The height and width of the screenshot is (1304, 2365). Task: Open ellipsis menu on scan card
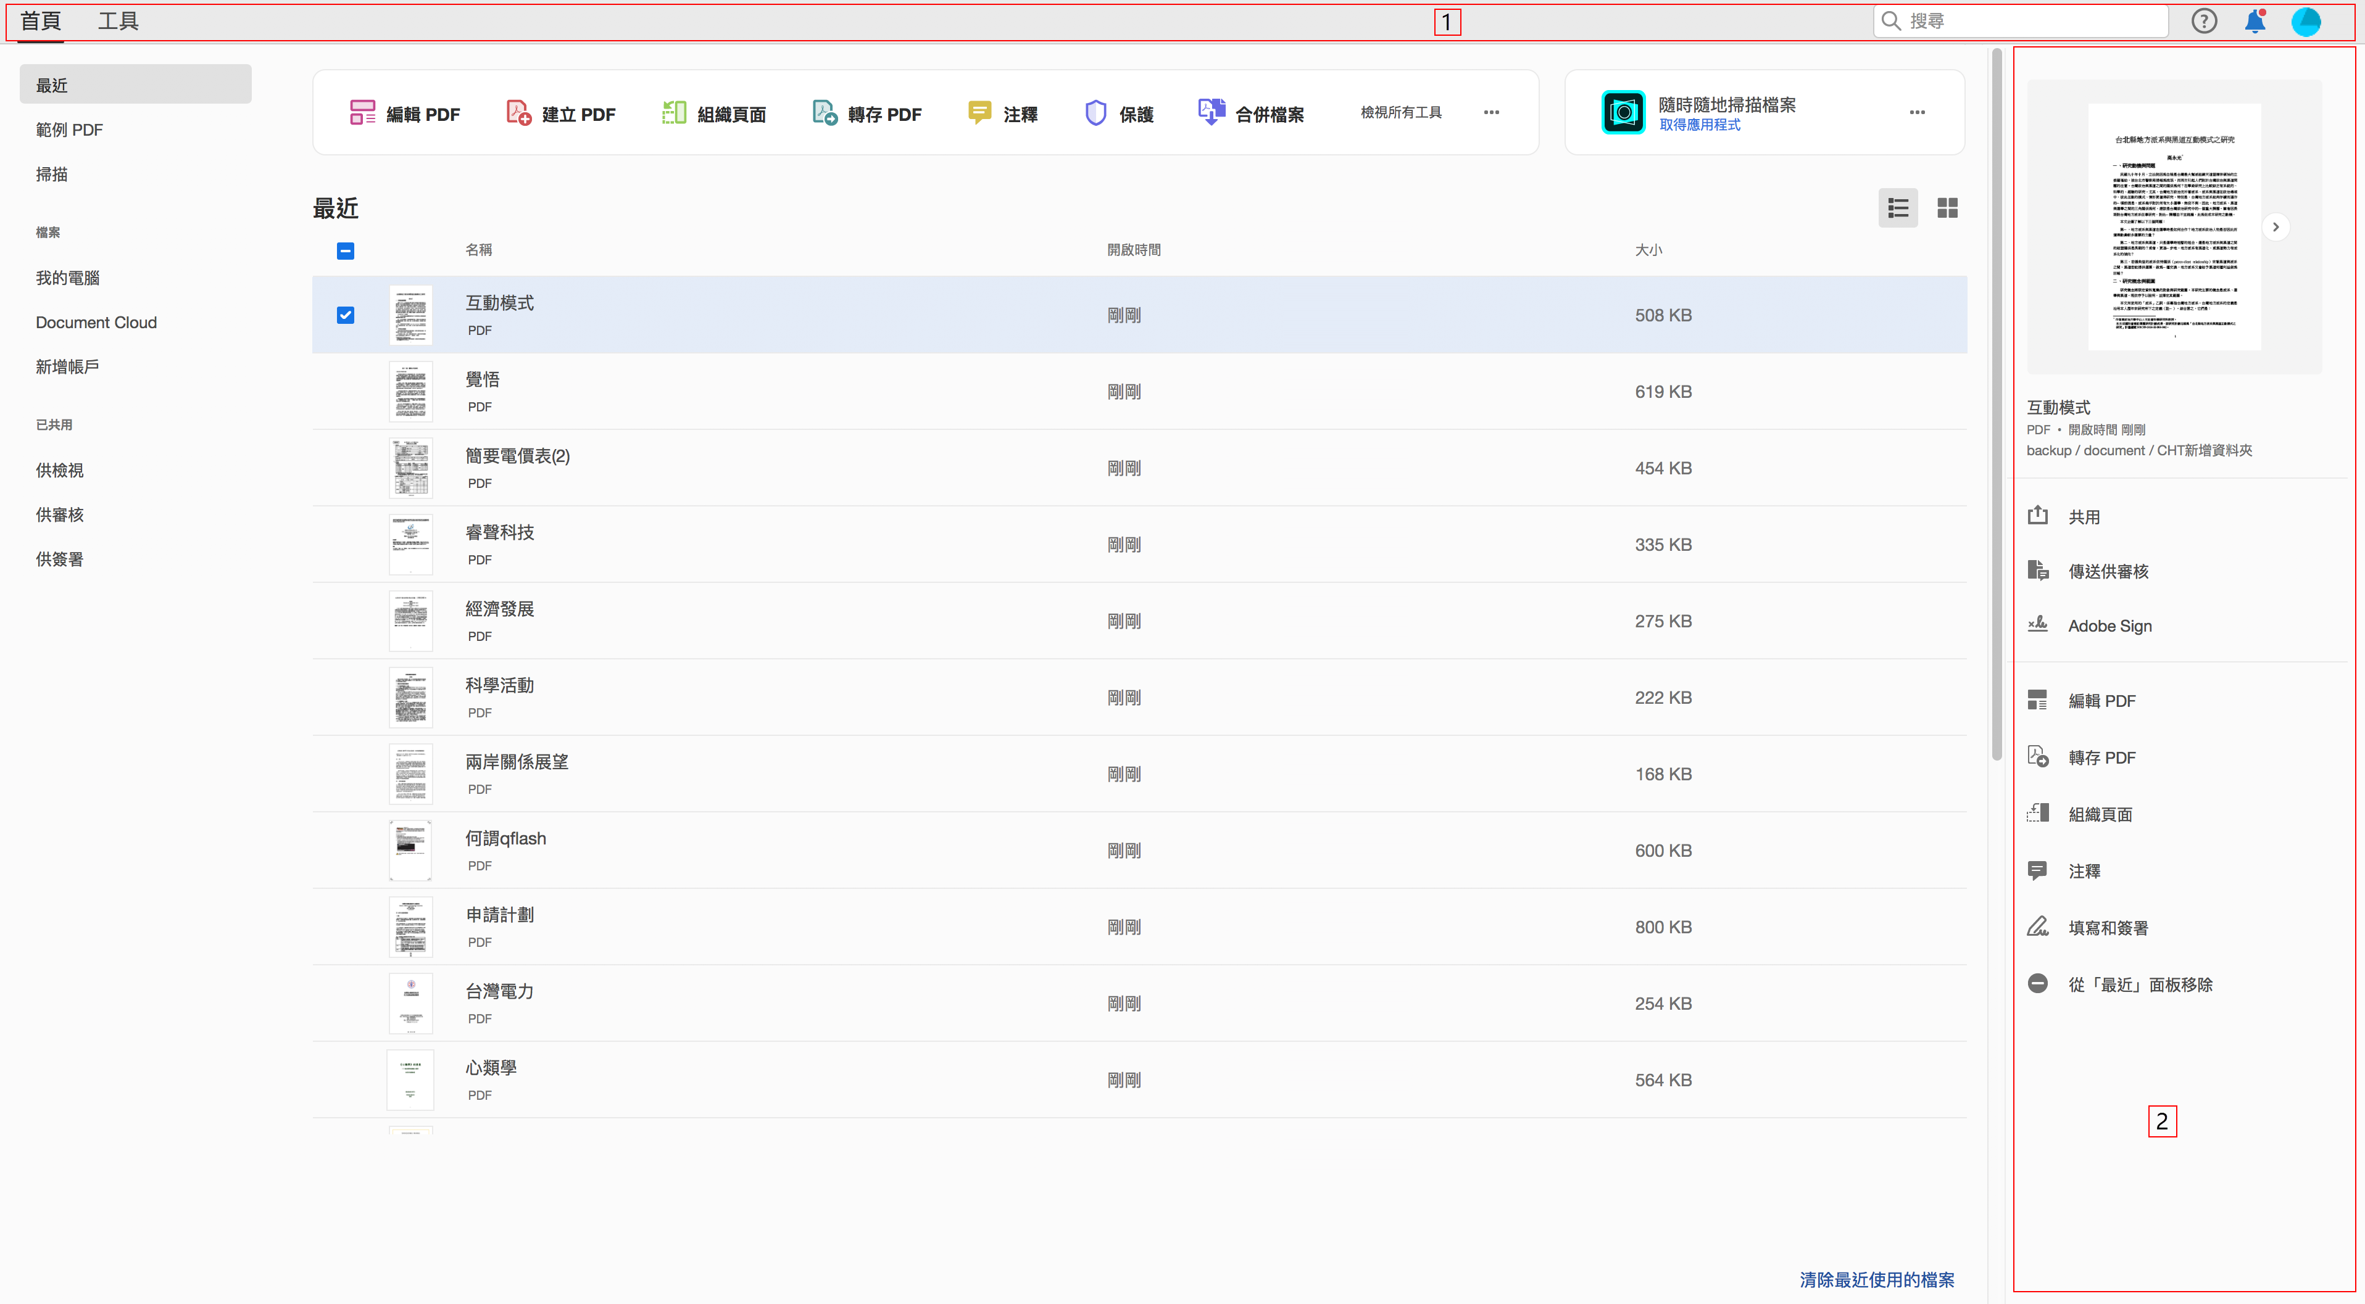[1917, 113]
